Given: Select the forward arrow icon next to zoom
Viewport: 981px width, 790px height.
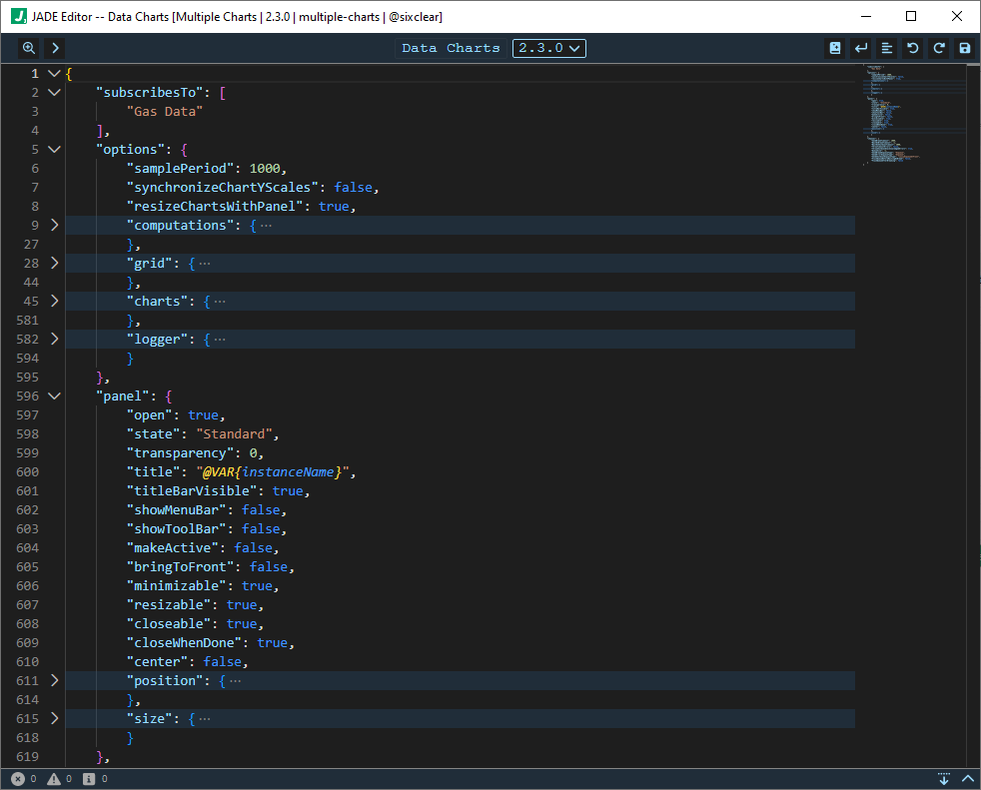Looking at the screenshot, I should pyautogui.click(x=54, y=47).
